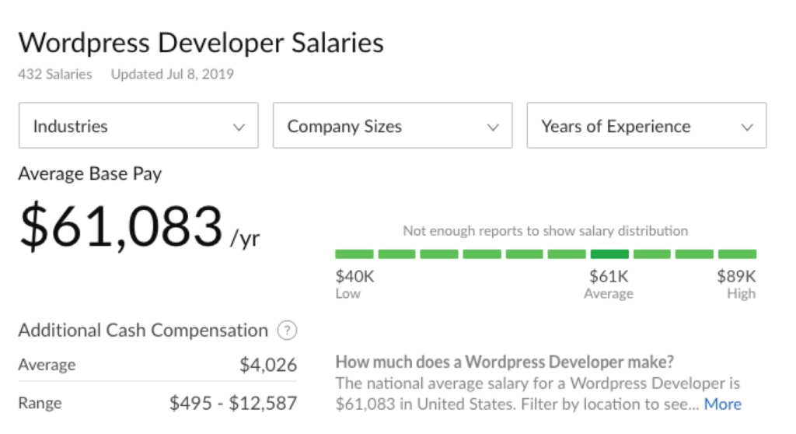Click the $61K Average label
Screen dimensions: 796x434
click(x=609, y=284)
